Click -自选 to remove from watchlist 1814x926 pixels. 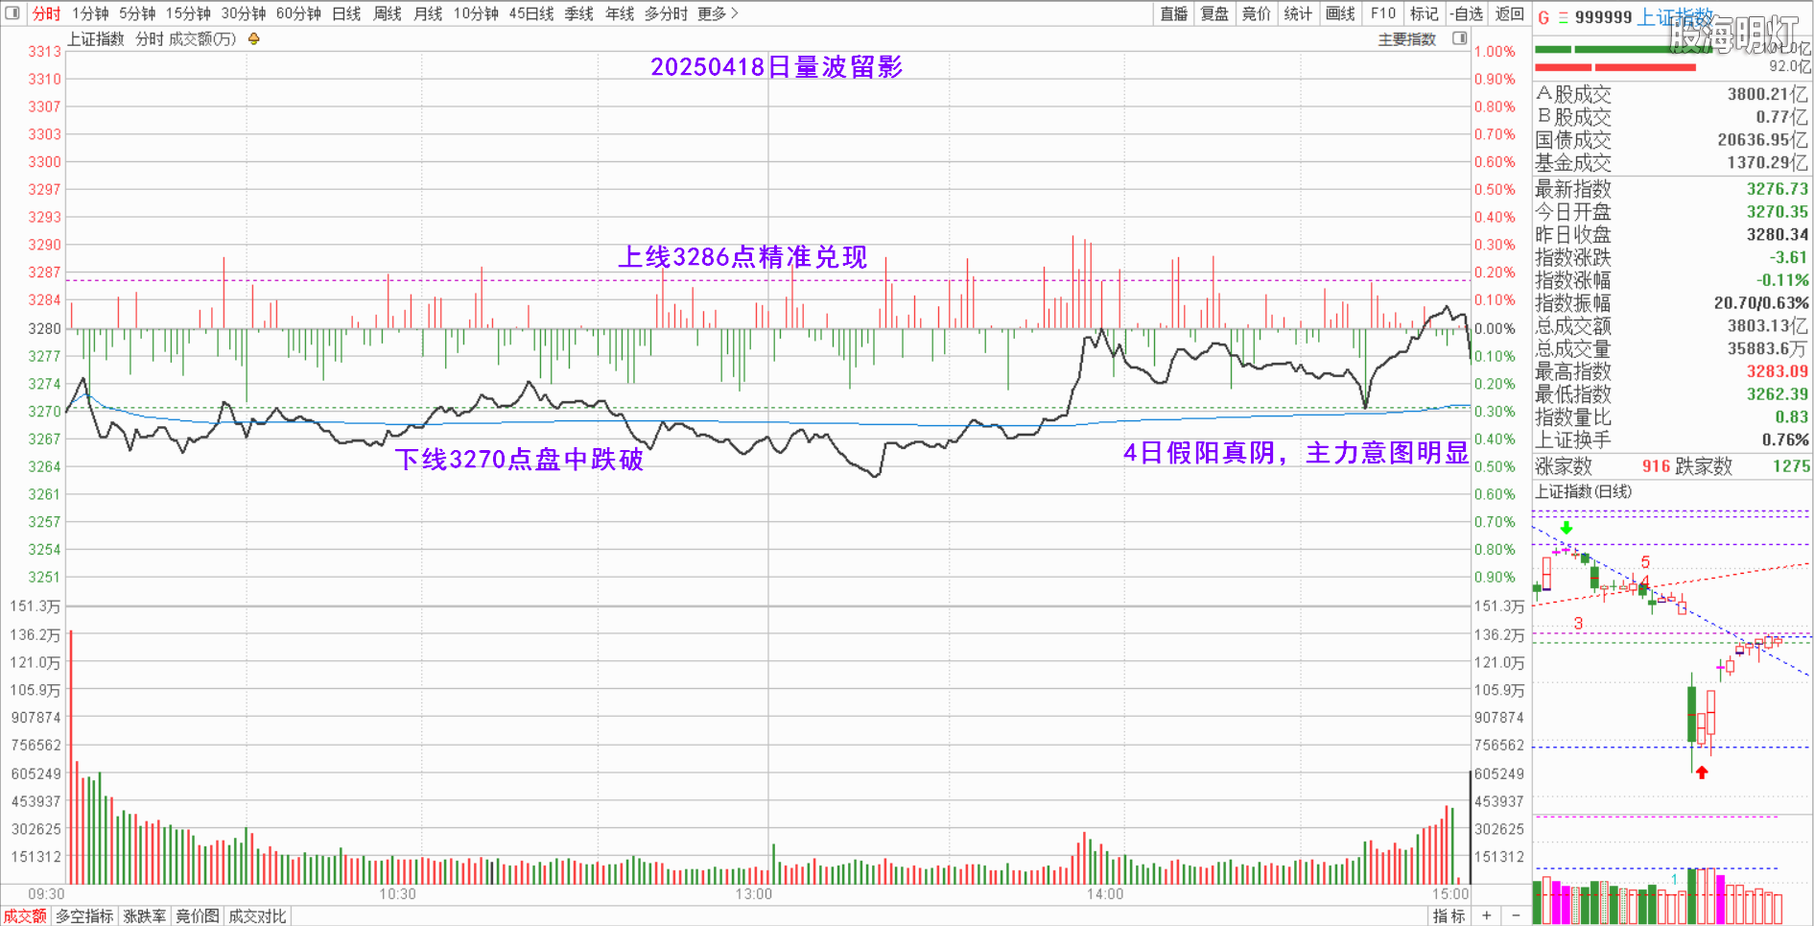(1467, 13)
